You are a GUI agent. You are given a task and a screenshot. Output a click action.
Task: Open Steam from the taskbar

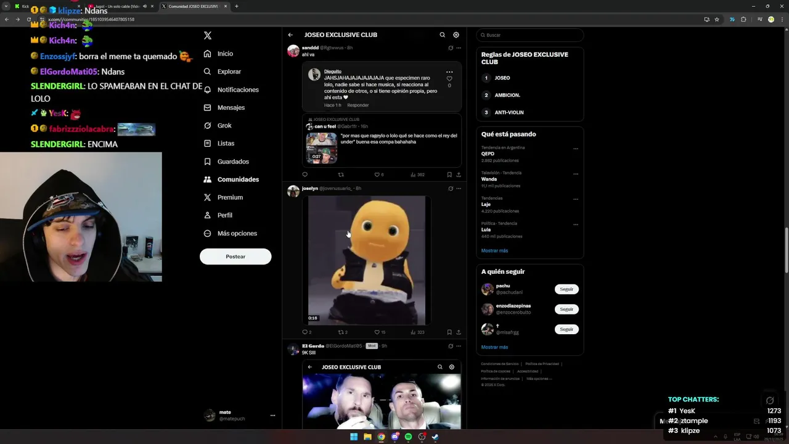tap(435, 437)
